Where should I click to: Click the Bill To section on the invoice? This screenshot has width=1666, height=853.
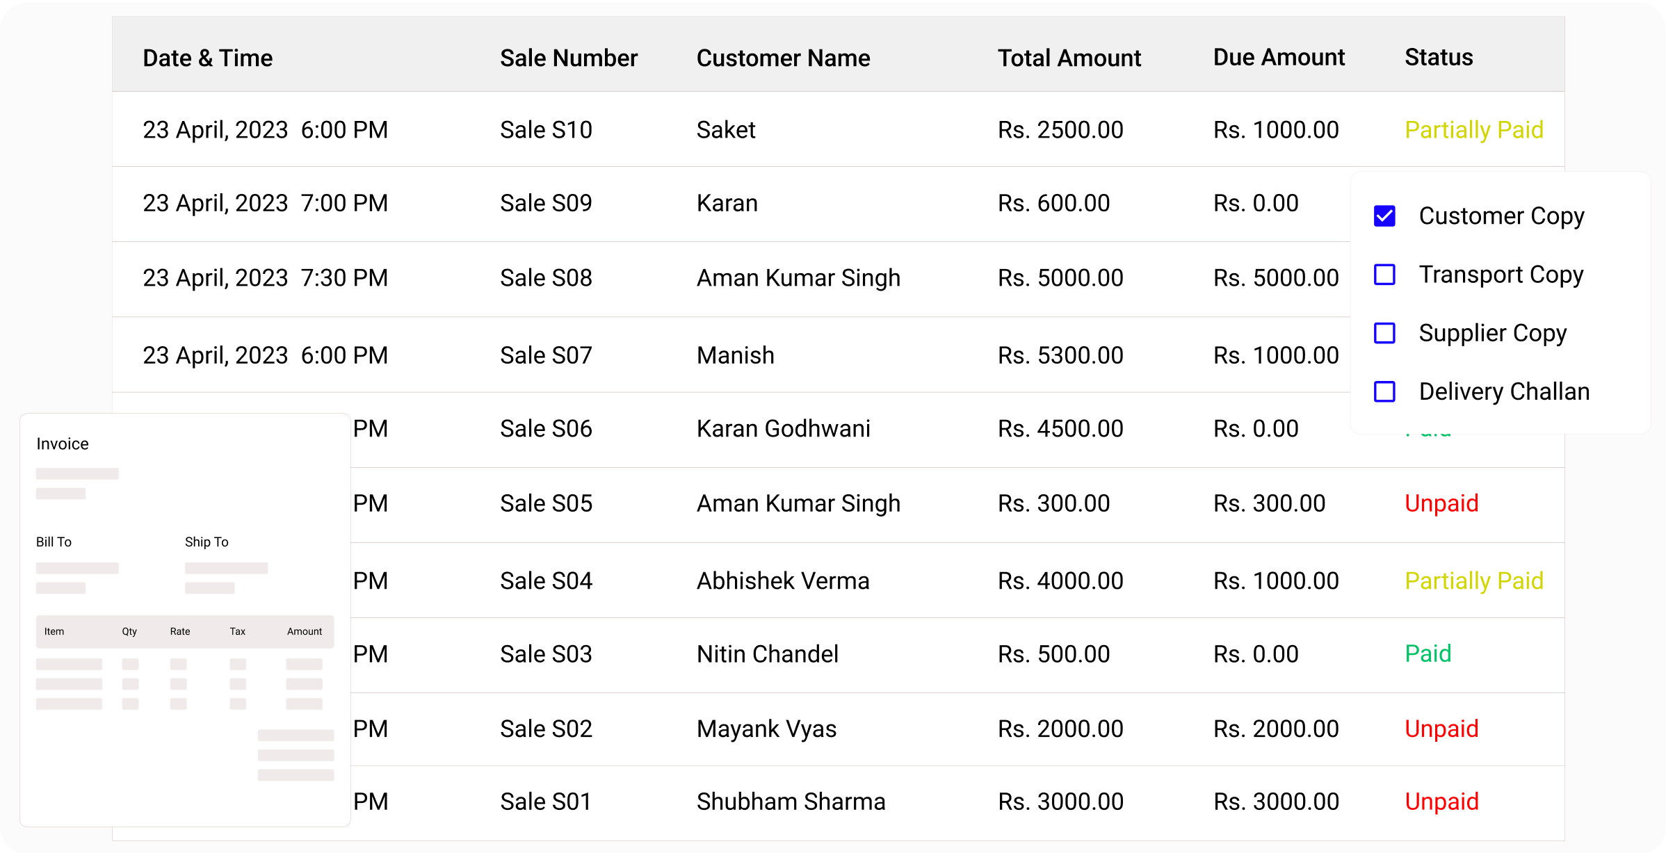pos(54,542)
